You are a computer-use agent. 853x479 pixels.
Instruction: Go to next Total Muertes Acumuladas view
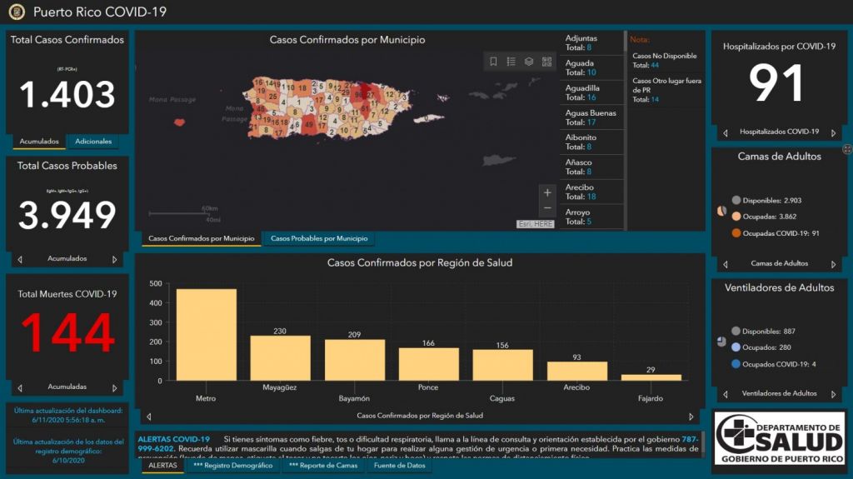[x=115, y=387]
